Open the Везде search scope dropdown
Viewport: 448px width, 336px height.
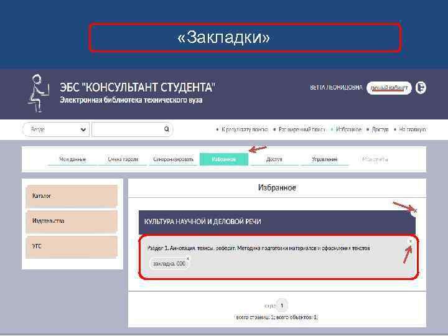pos(56,129)
